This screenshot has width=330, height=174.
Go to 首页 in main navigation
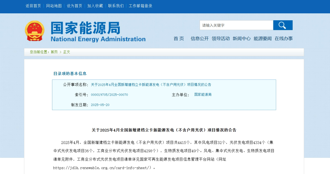click(x=179, y=38)
